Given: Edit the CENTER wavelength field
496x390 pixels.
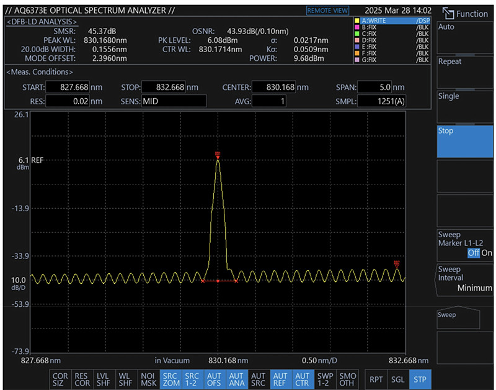Looking at the screenshot, I should pos(273,87).
